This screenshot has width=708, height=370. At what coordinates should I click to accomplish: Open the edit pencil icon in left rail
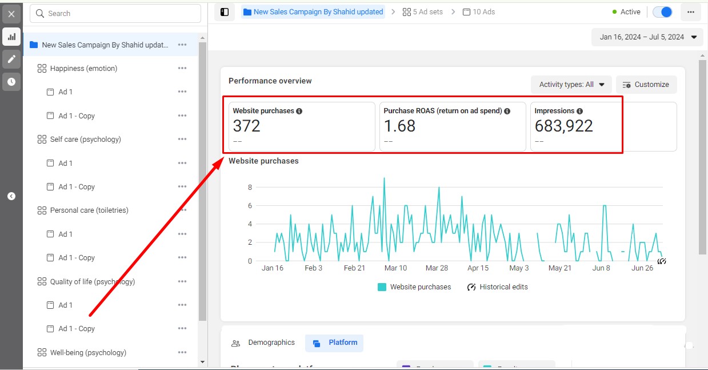11,59
